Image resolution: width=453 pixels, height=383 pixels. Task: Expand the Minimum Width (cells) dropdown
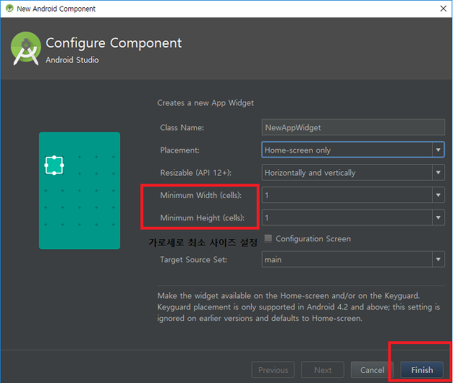point(353,195)
